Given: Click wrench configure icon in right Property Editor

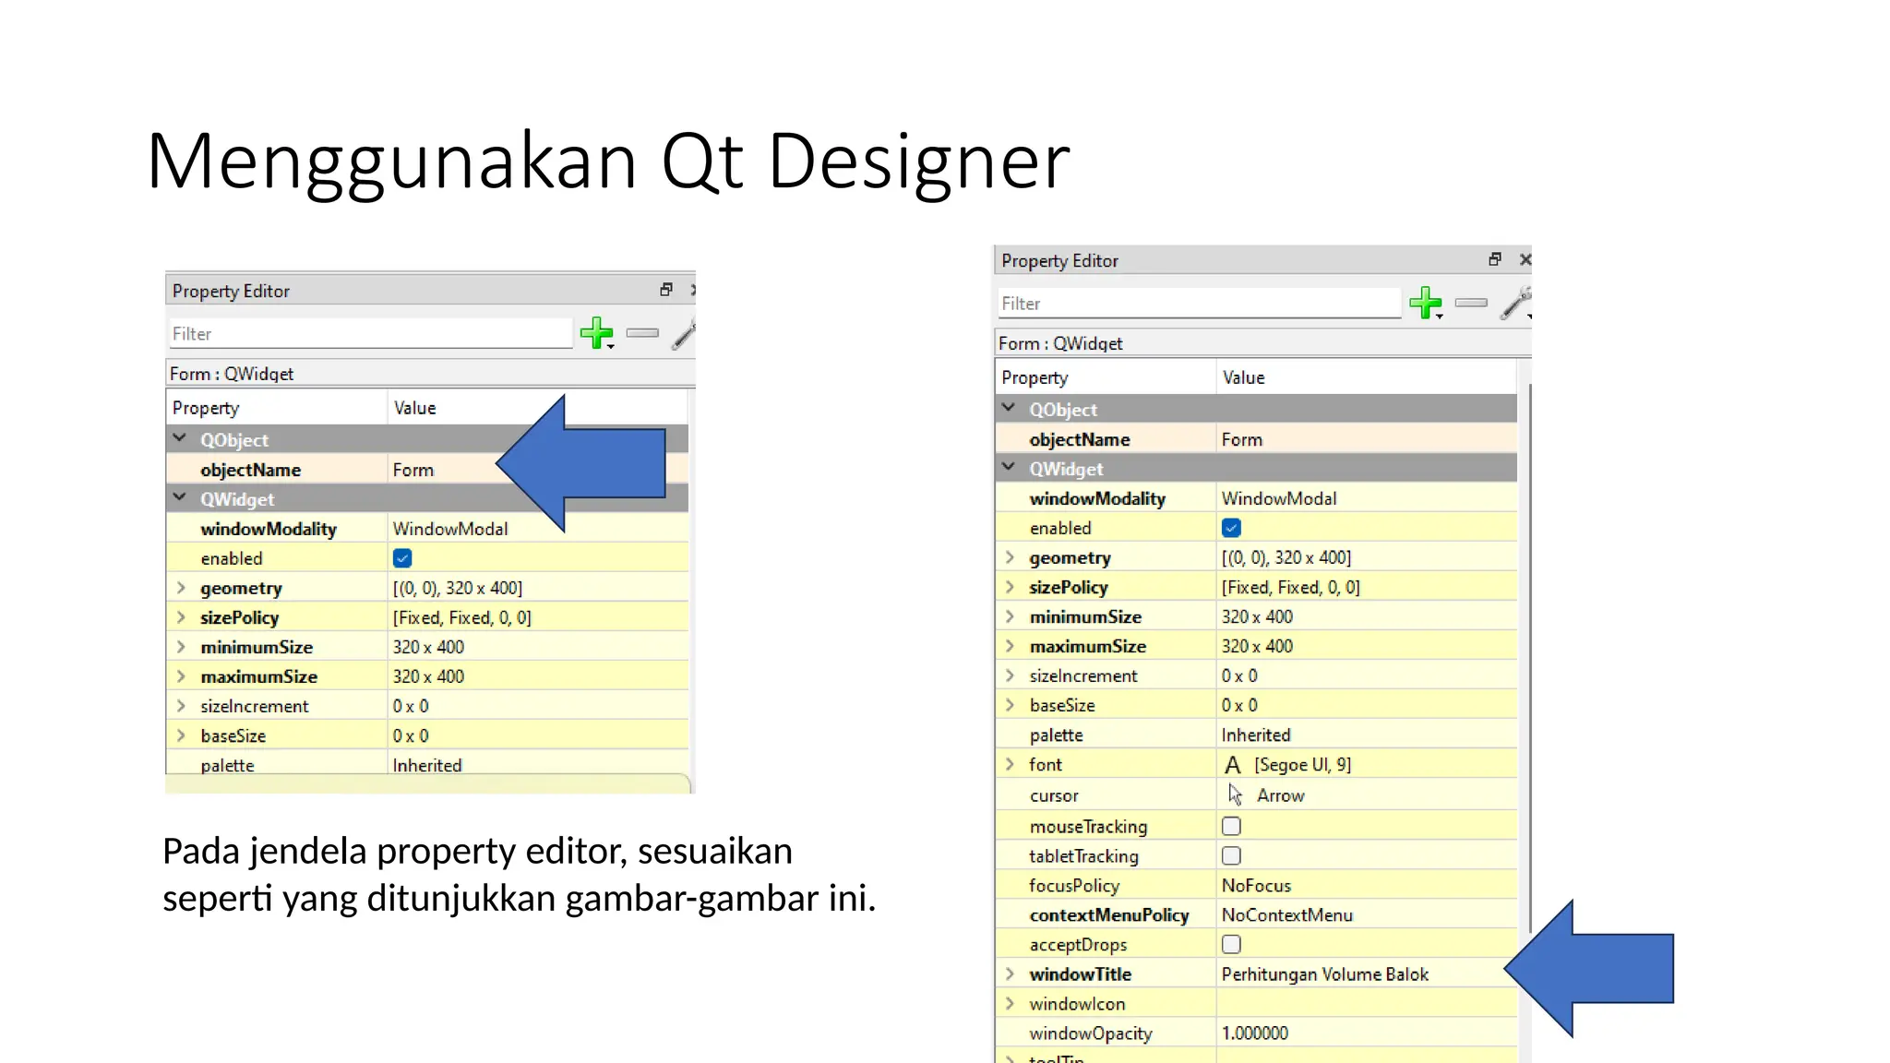Looking at the screenshot, I should pos(1515,303).
